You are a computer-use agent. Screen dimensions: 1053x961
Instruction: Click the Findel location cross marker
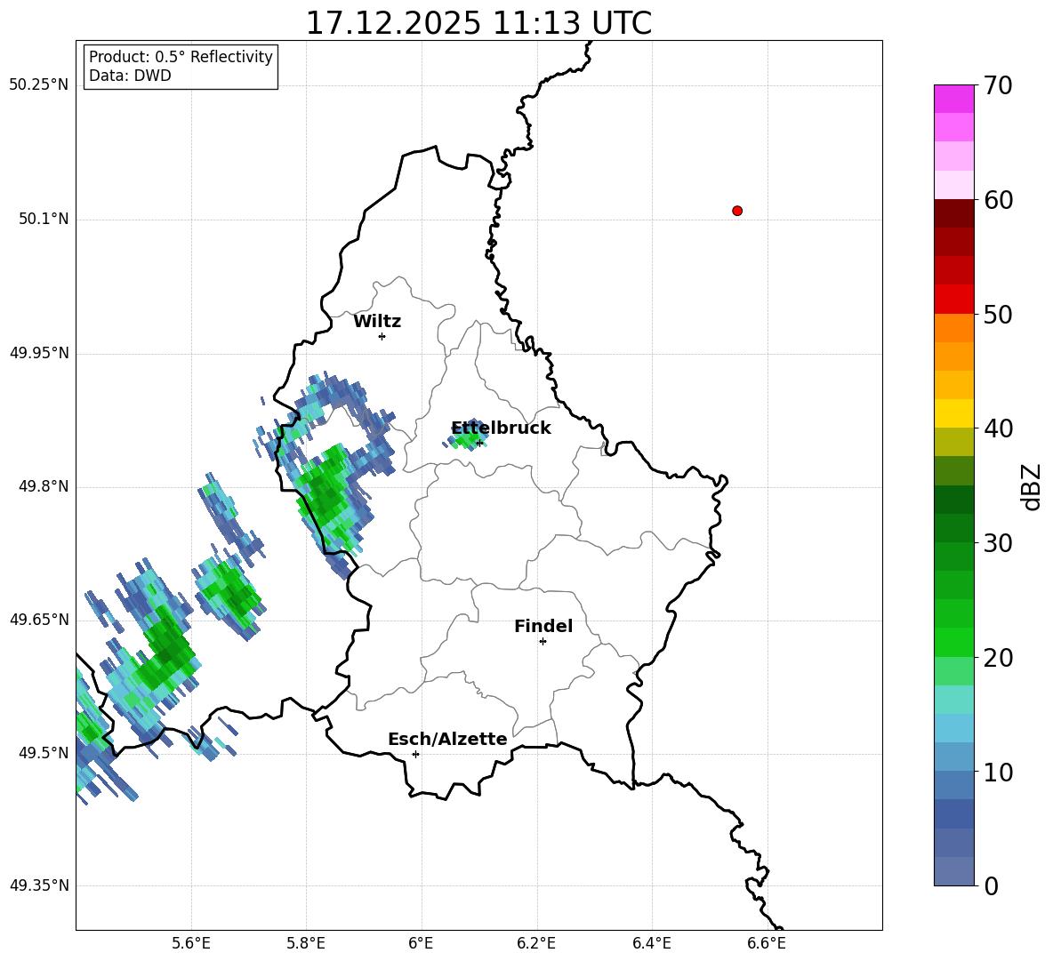pyautogui.click(x=543, y=642)
